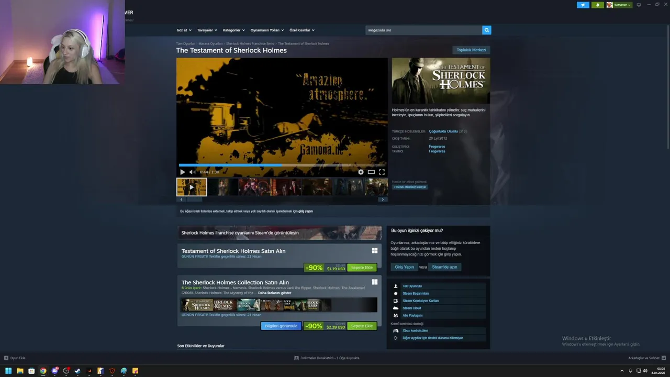Seek the trailer progress bar
The height and width of the screenshot is (377, 670).
[x=282, y=165]
